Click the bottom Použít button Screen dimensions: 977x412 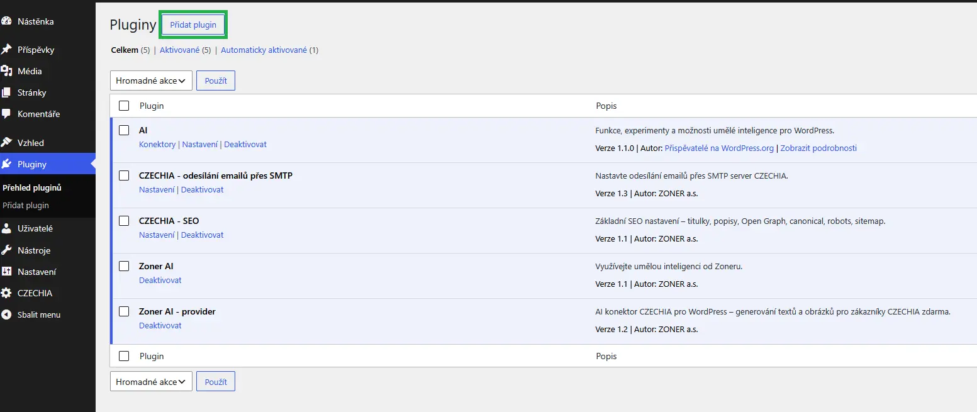tap(216, 381)
